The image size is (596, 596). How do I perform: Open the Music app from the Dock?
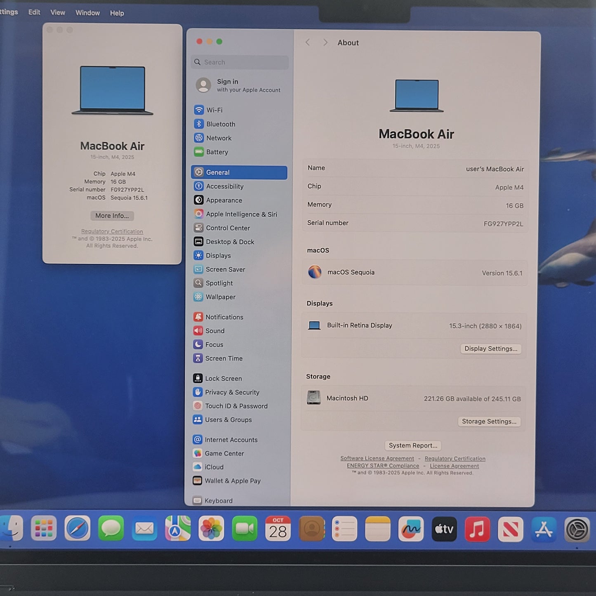coord(477,529)
